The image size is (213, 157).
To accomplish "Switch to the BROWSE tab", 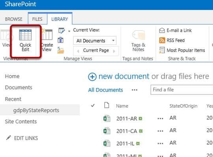I will pos(13,19).
